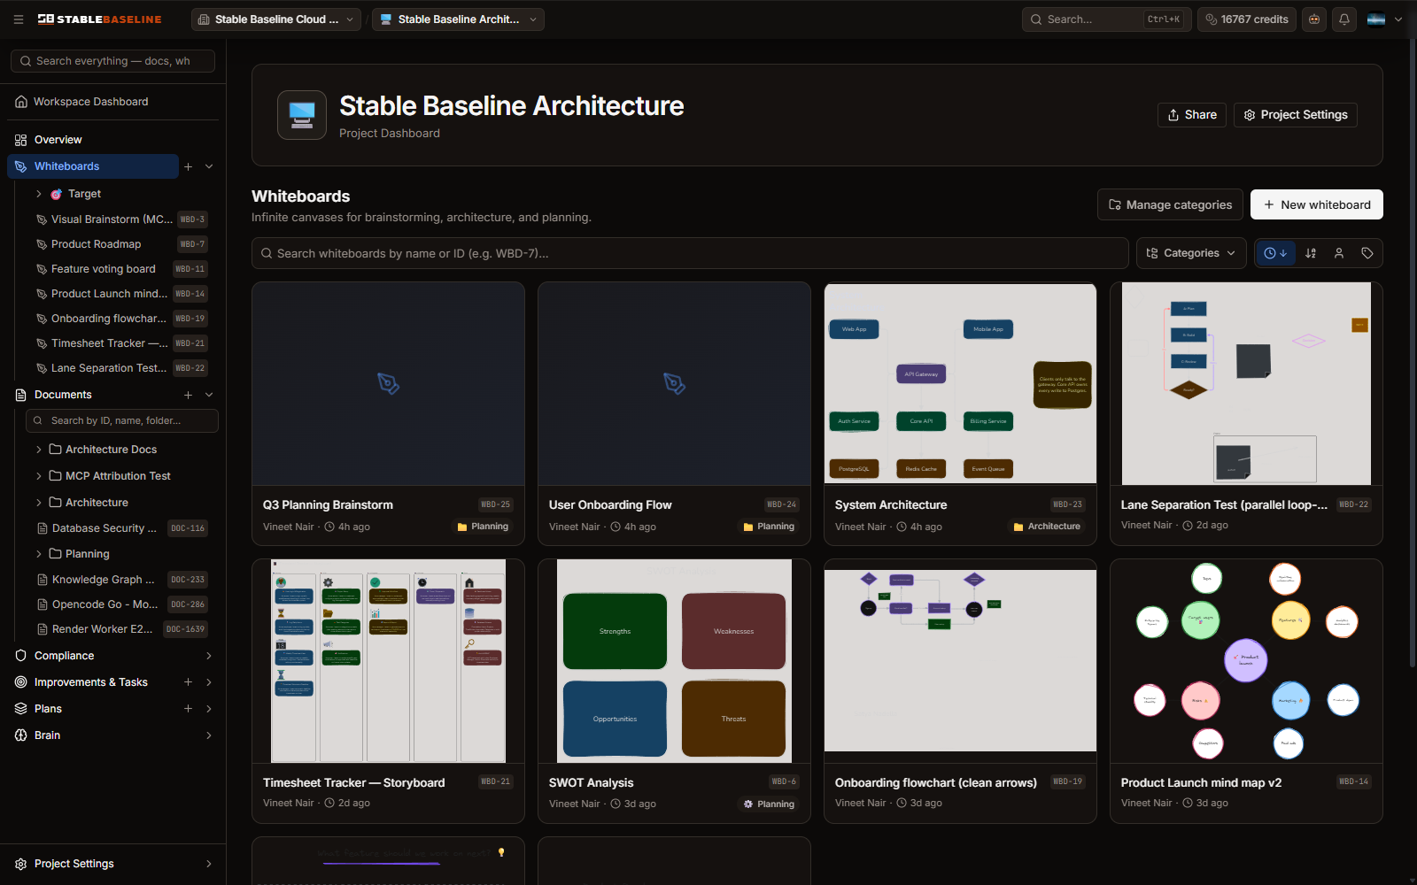Open Feature voting board in sidebar
1417x885 pixels.
click(122, 269)
